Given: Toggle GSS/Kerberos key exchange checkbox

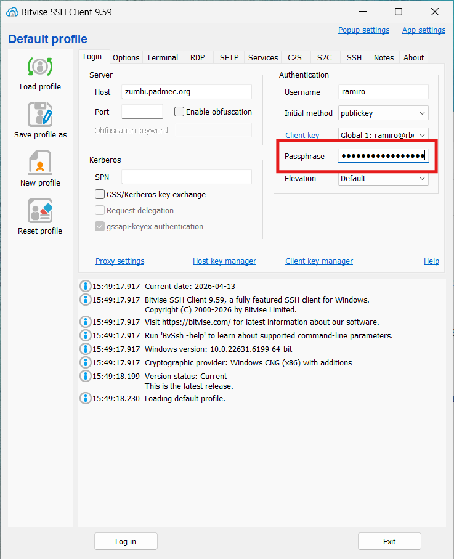Looking at the screenshot, I should [x=100, y=194].
